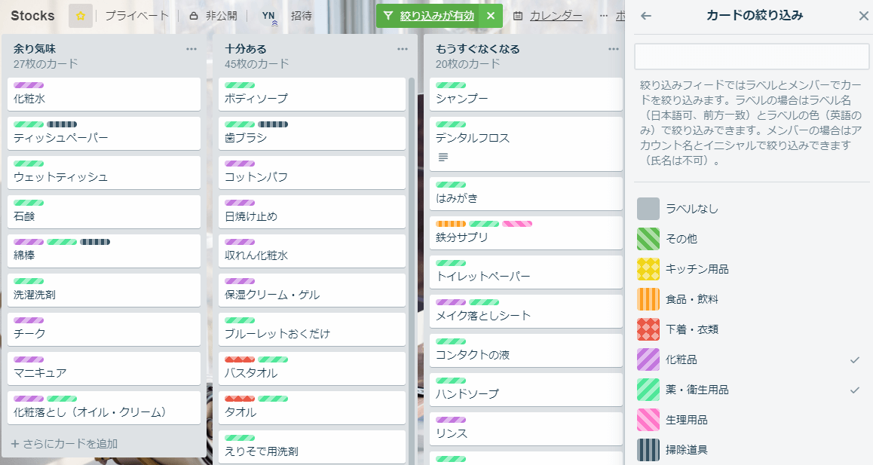This screenshot has width=873, height=465.
Task: Filter by the red 下着・衣類 label
Action: (x=752, y=329)
